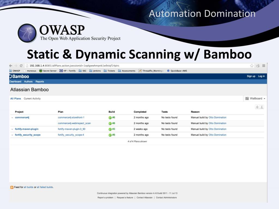Open the commerce4j-webinspect_scan plan
Screen dimensions: 279x209
[x=74, y=123]
